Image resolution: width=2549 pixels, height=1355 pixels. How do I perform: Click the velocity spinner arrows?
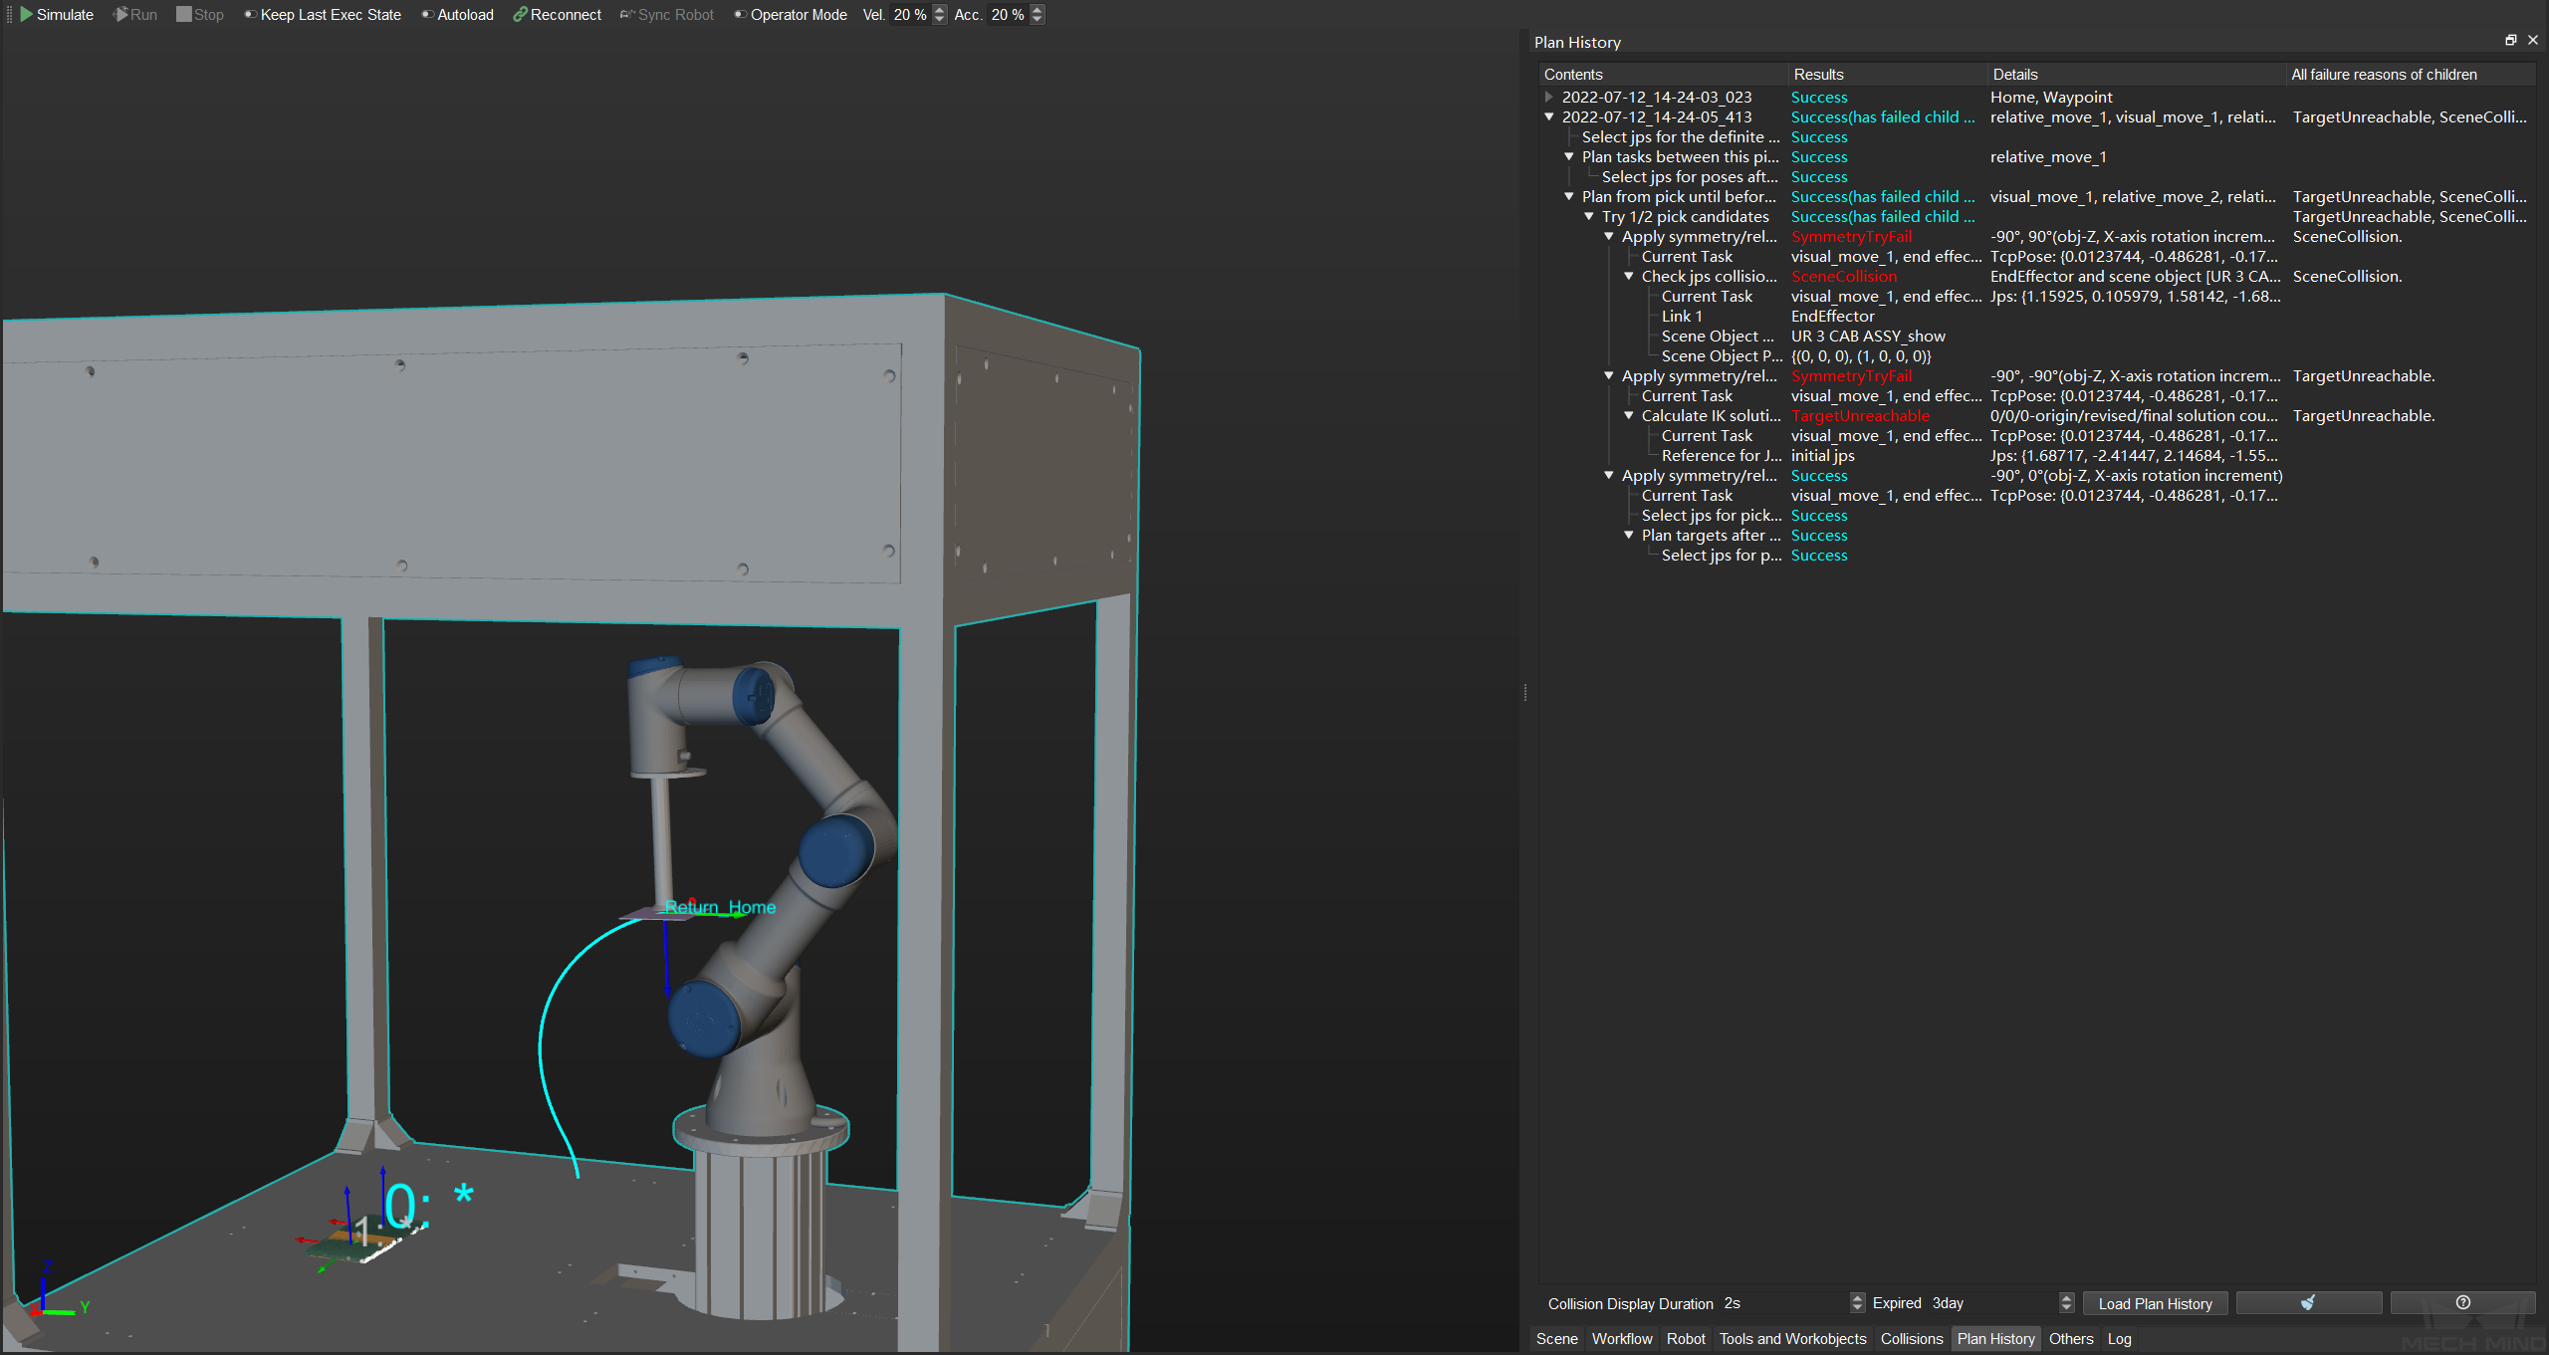pyautogui.click(x=939, y=15)
